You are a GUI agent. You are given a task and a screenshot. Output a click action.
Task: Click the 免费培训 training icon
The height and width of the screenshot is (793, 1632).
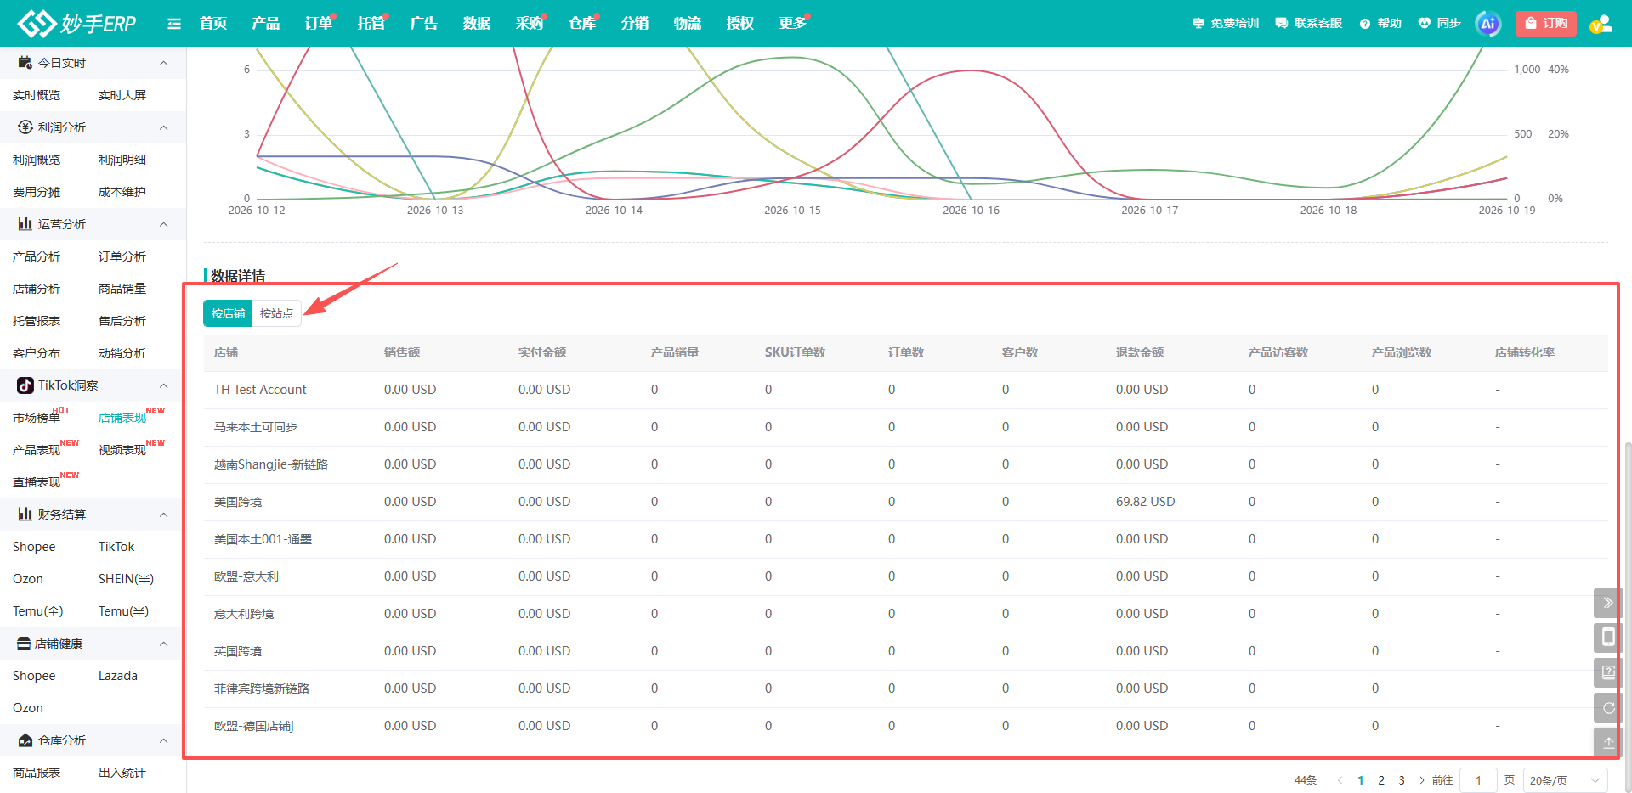coord(1198,24)
